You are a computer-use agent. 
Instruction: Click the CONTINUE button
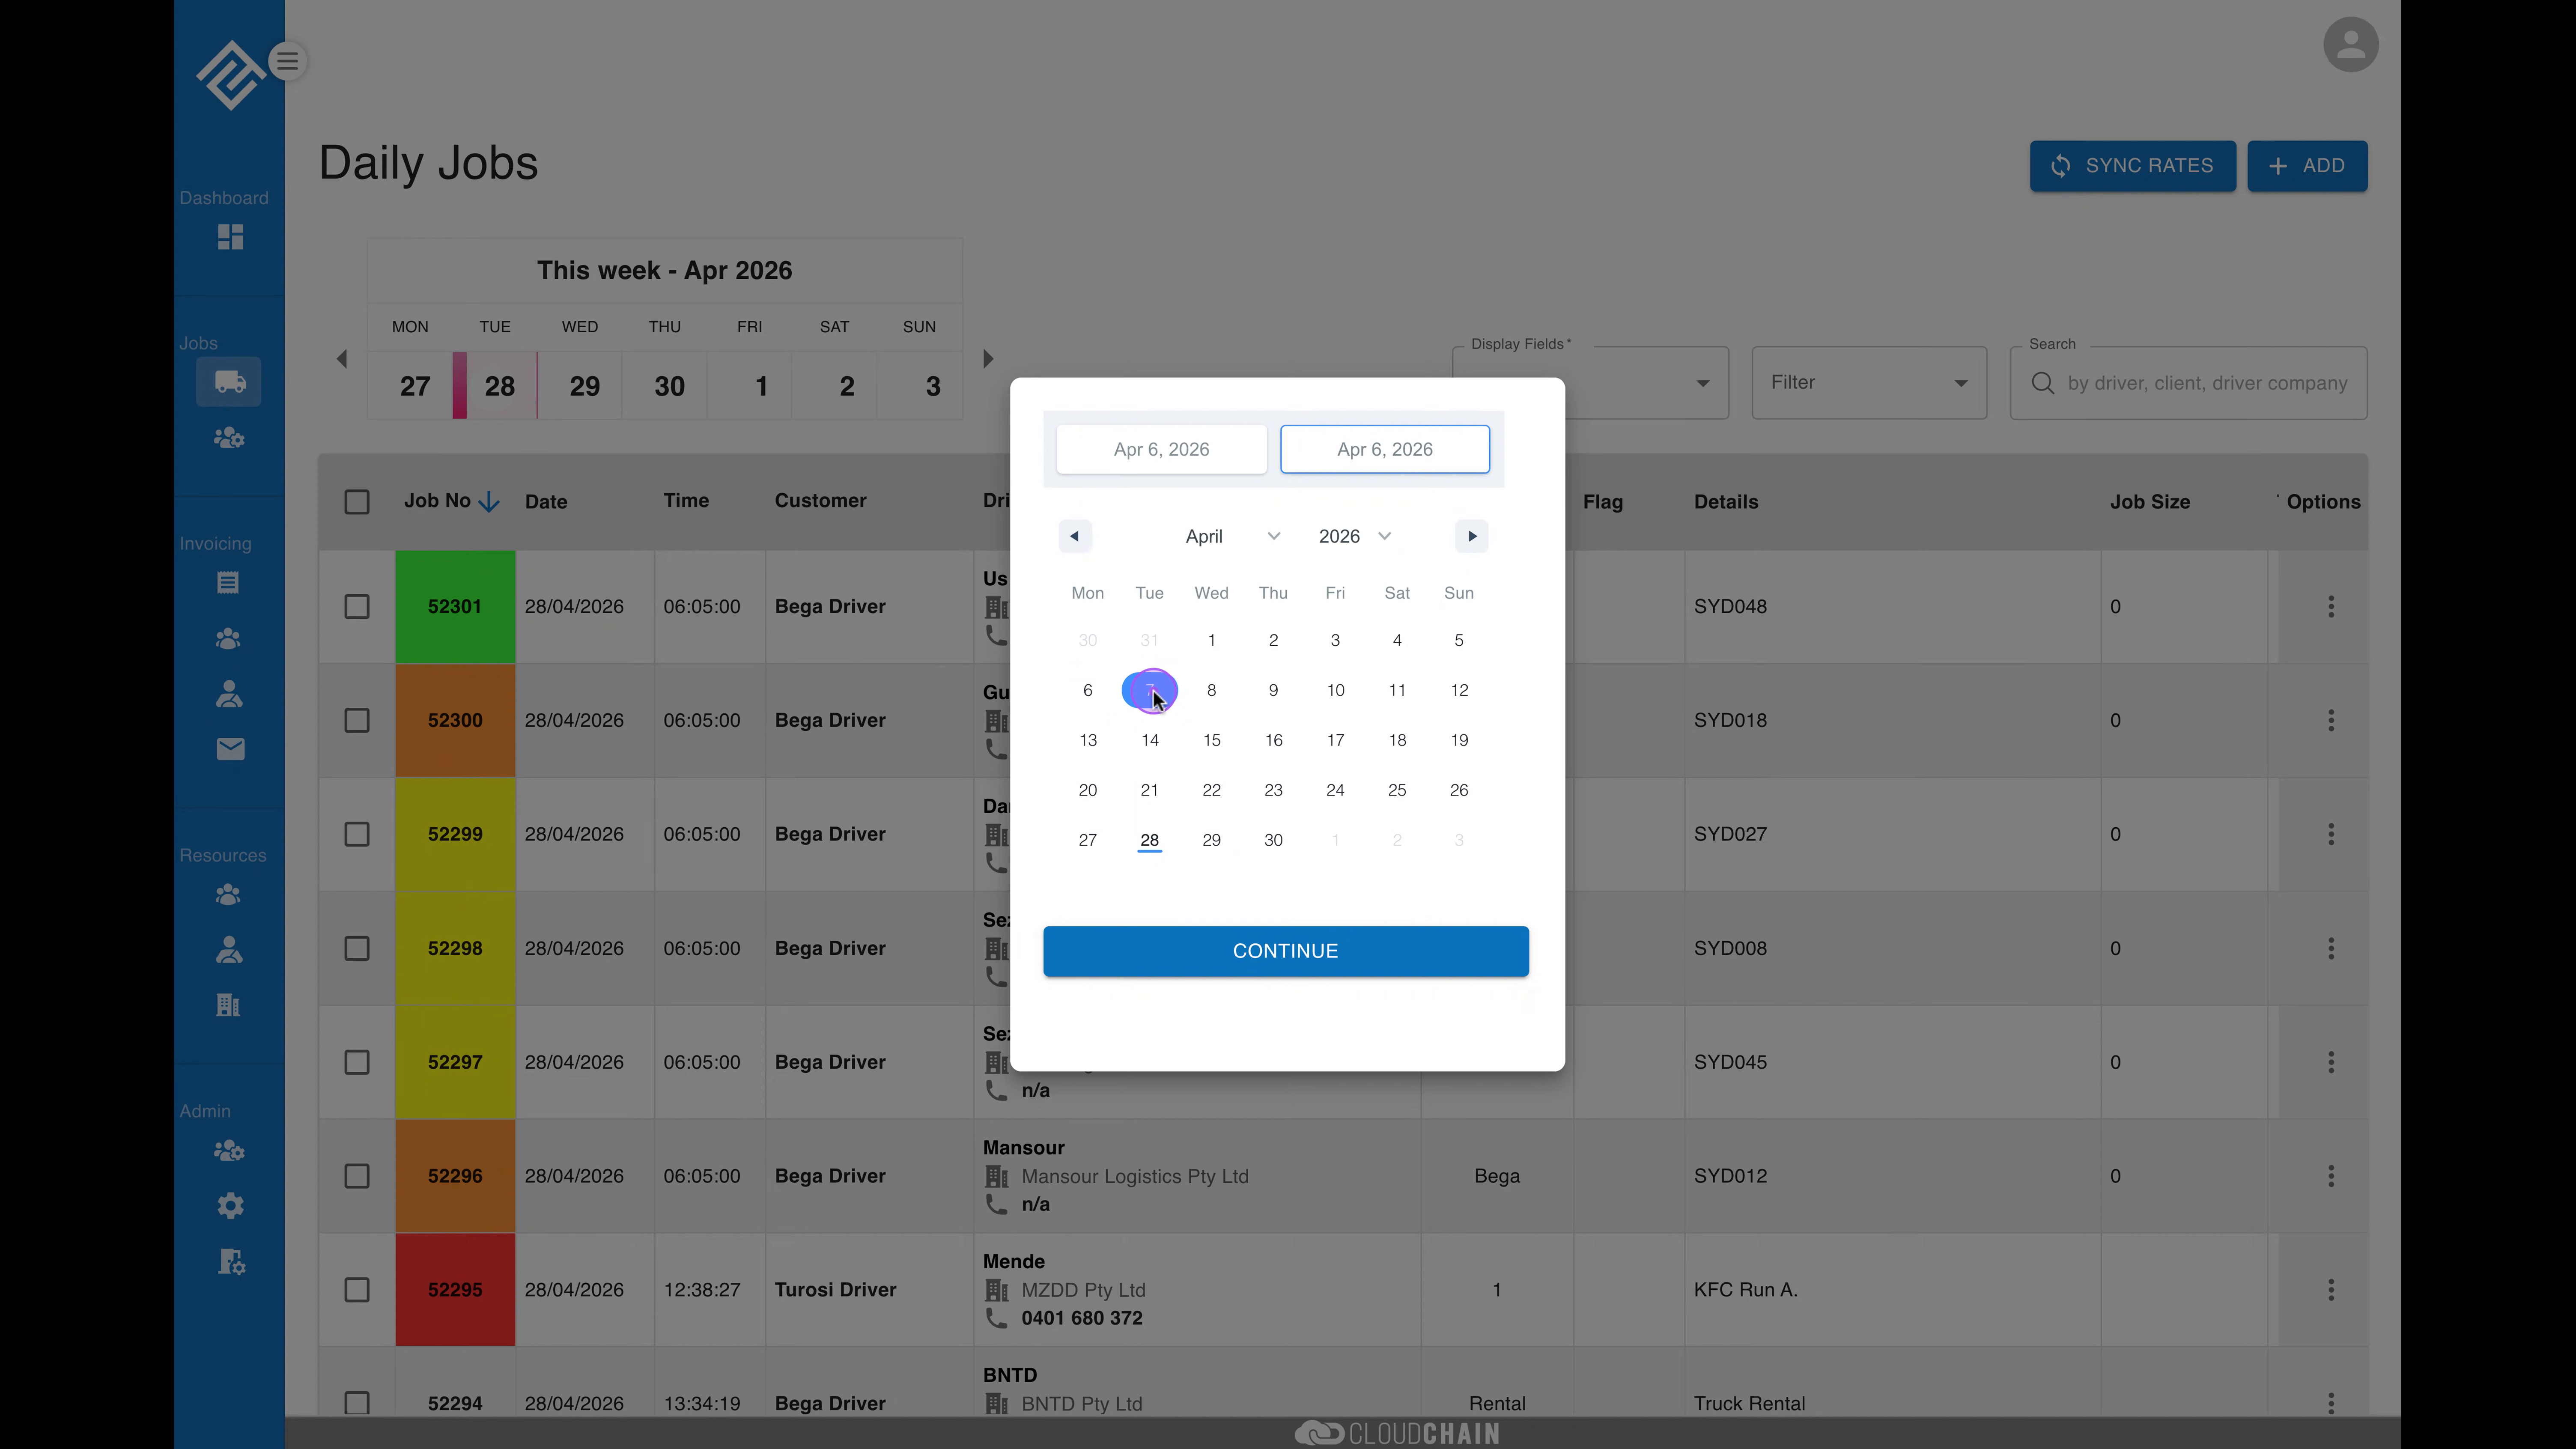pos(1285,952)
